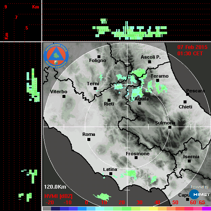Click the radar center crosshair
This screenshot has height=211, width=211.
point(127,127)
